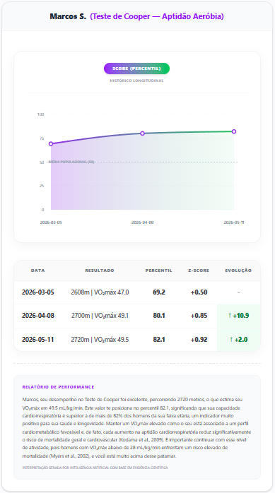The width and height of the screenshot is (275, 493).
Task: Click the 100 y-axis label
Action: point(41,114)
